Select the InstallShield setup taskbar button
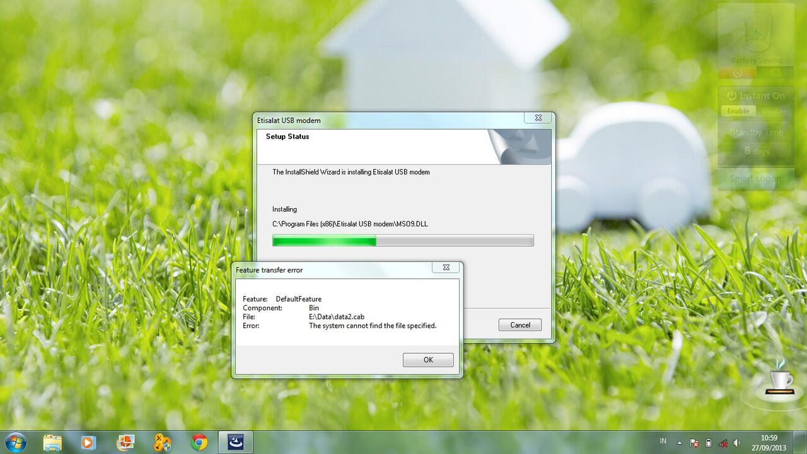The width and height of the screenshot is (807, 454). click(x=236, y=442)
